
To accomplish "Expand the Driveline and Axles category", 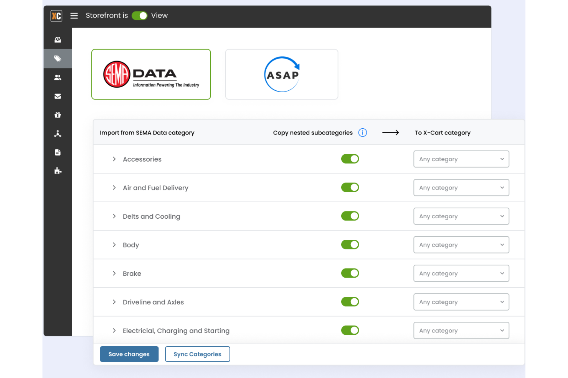I will [x=114, y=302].
